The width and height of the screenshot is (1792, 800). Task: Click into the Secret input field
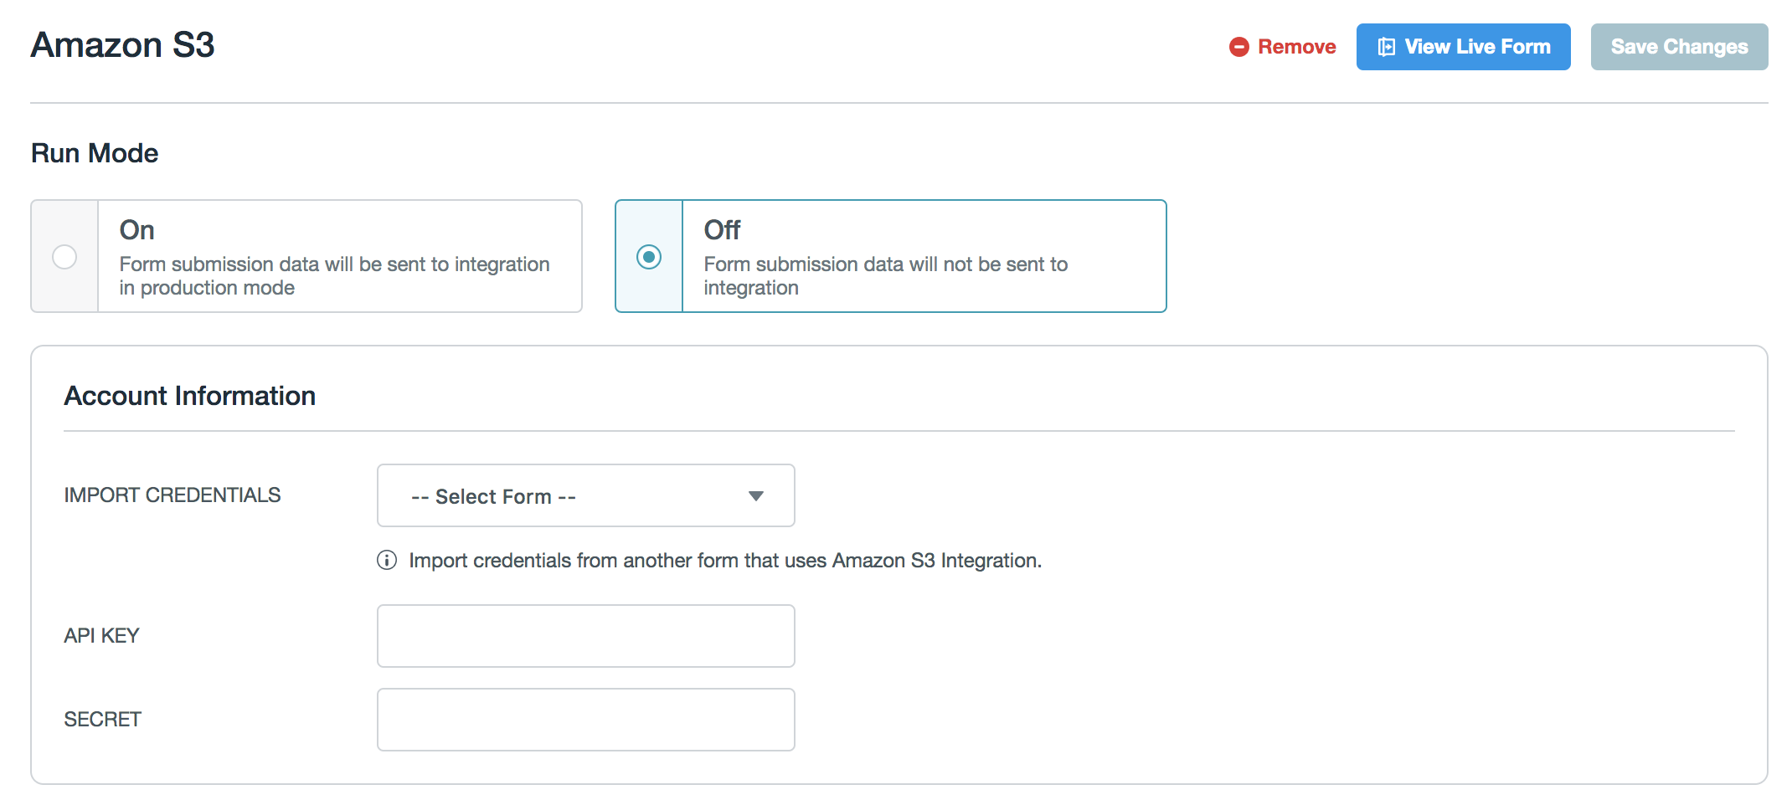coord(585,720)
